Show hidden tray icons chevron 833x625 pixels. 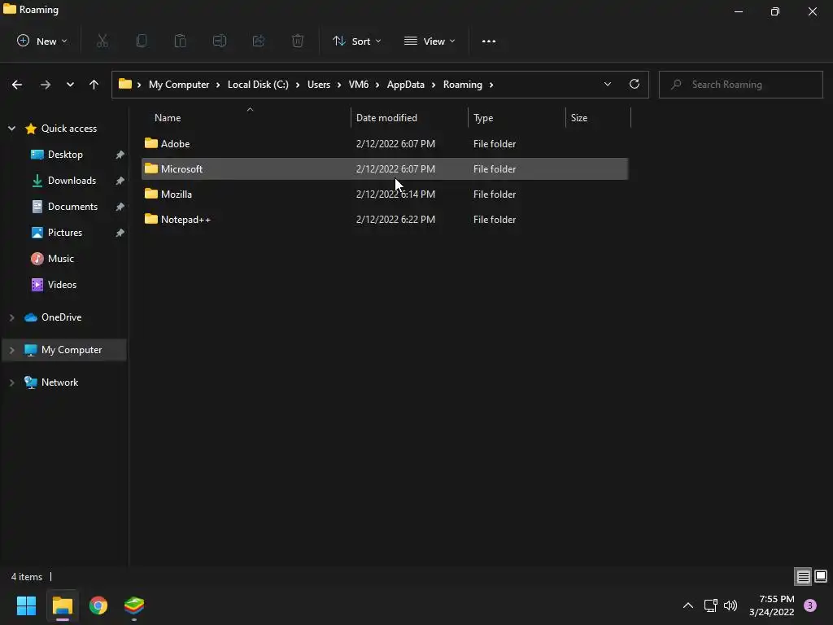pos(688,605)
